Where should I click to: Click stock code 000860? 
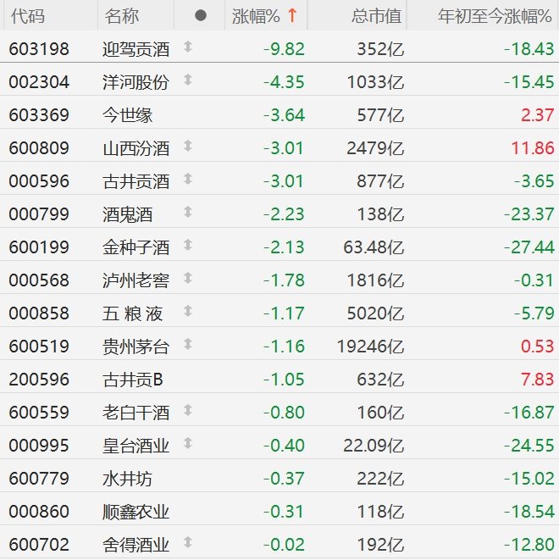39,512
